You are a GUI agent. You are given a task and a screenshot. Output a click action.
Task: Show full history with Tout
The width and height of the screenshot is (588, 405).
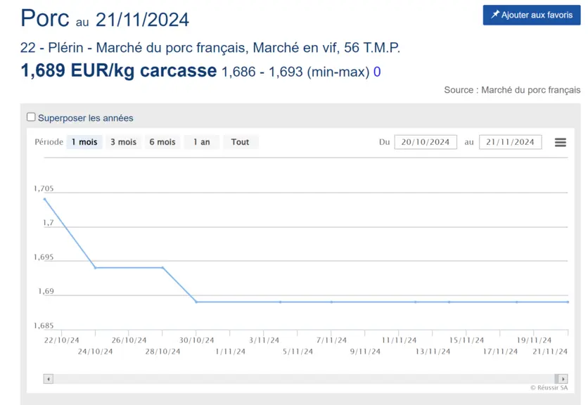pyautogui.click(x=241, y=142)
